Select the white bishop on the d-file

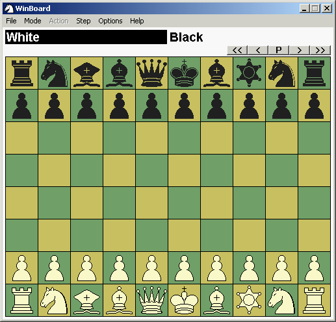pyautogui.click(x=119, y=301)
